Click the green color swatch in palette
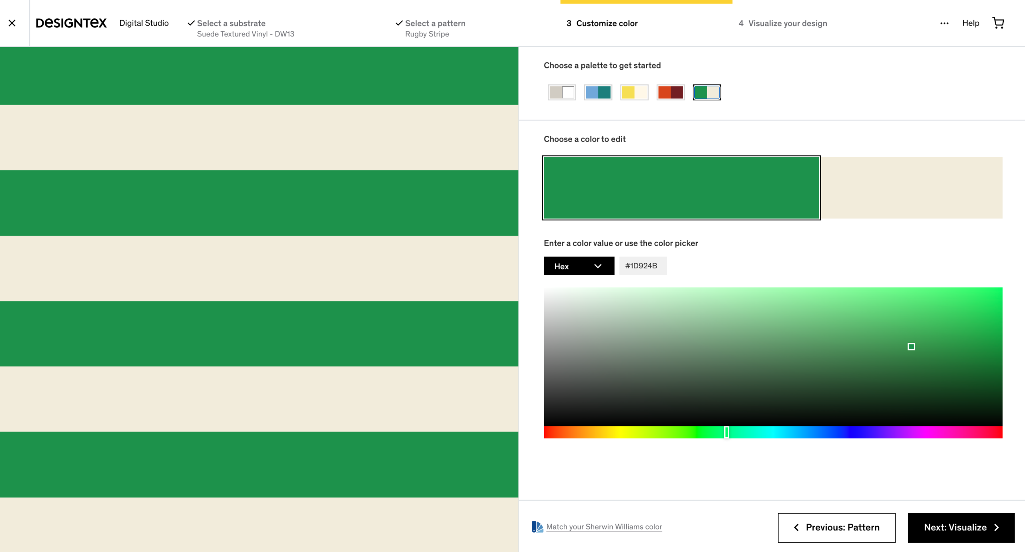 (706, 92)
